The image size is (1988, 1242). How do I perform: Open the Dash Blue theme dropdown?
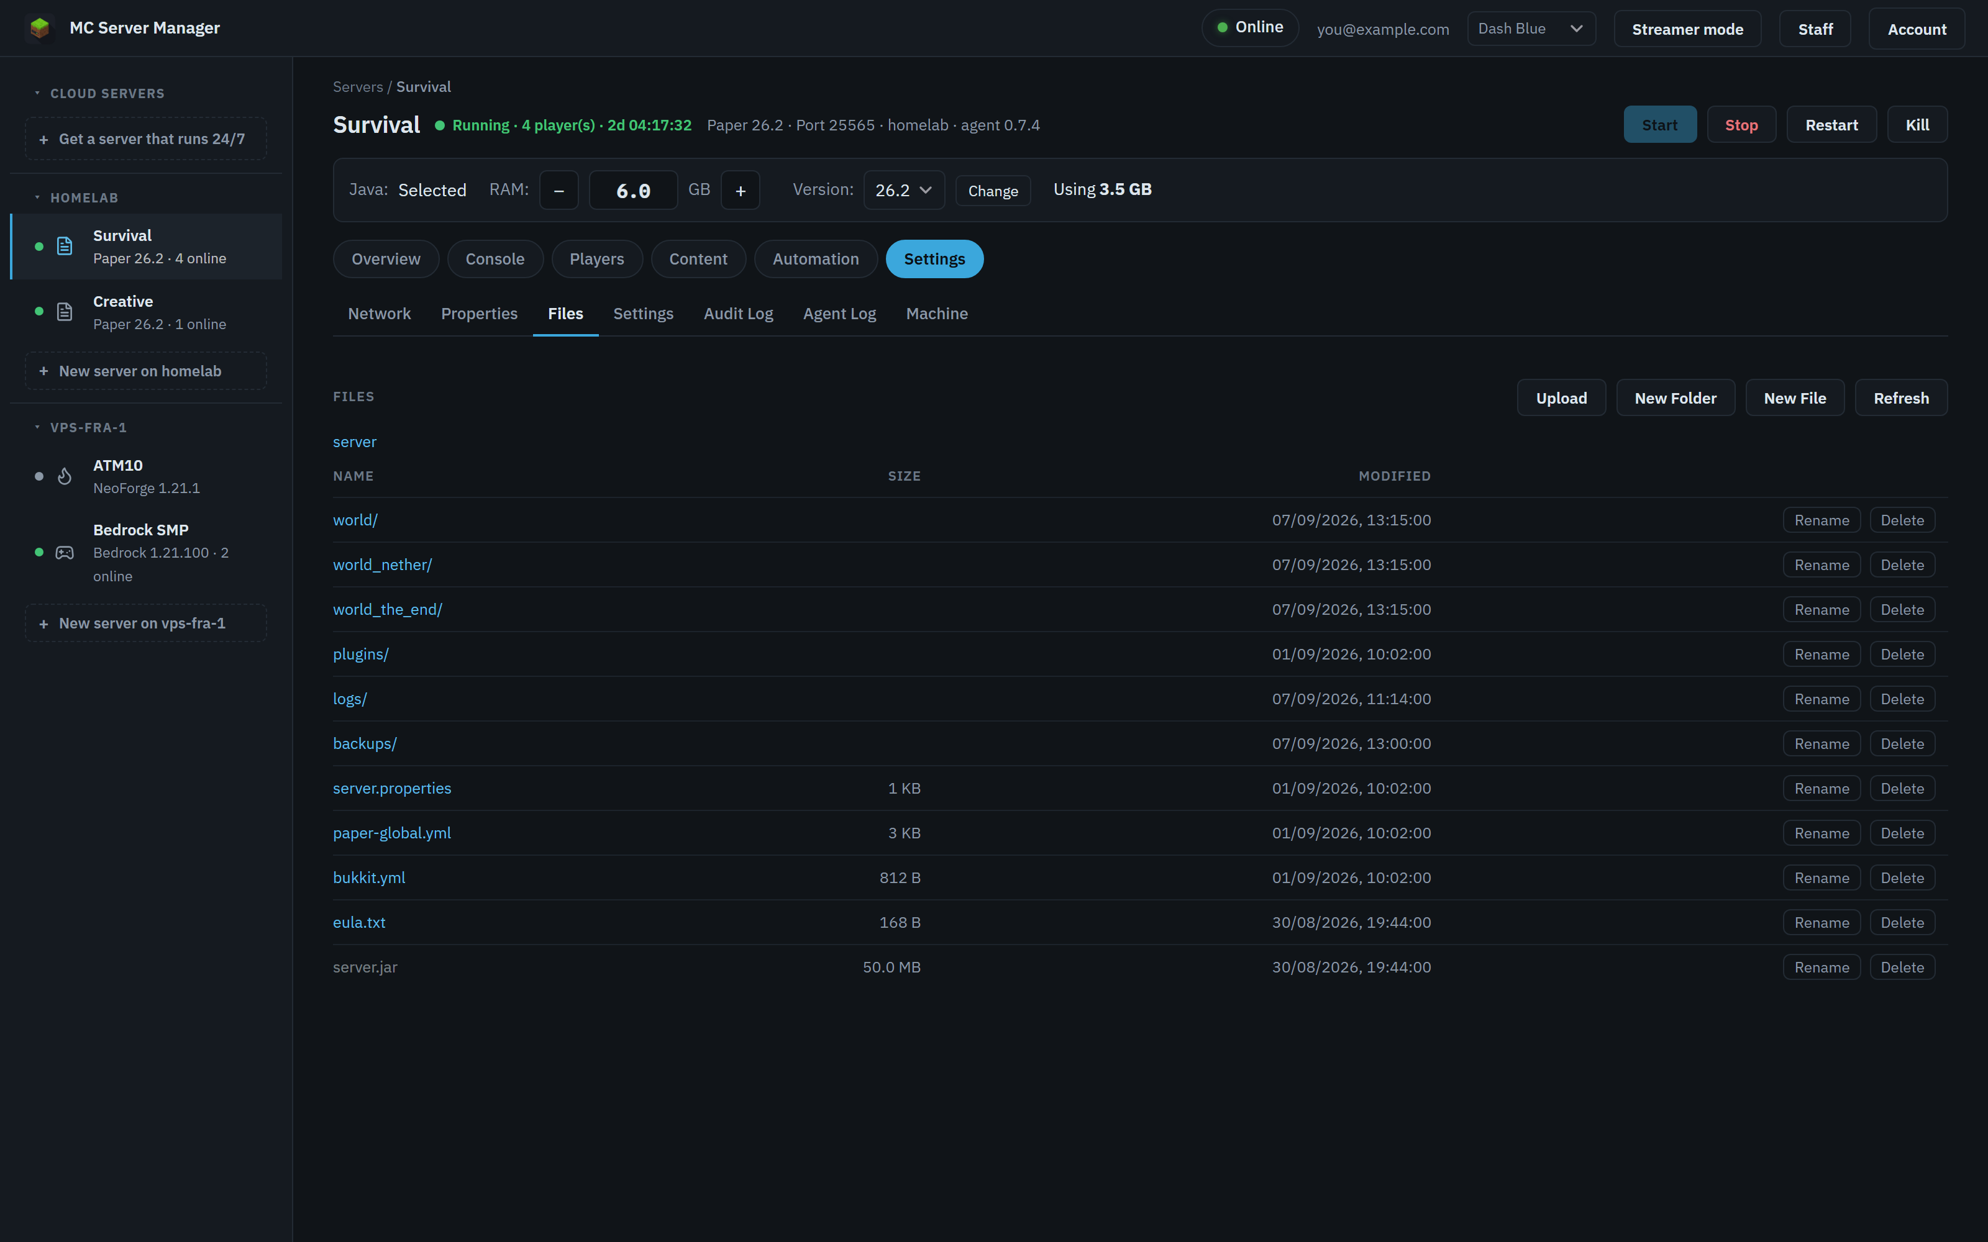pyautogui.click(x=1531, y=29)
